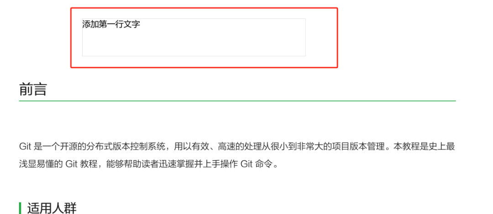Click the bottom-right corner of the text box

(x=304, y=55)
